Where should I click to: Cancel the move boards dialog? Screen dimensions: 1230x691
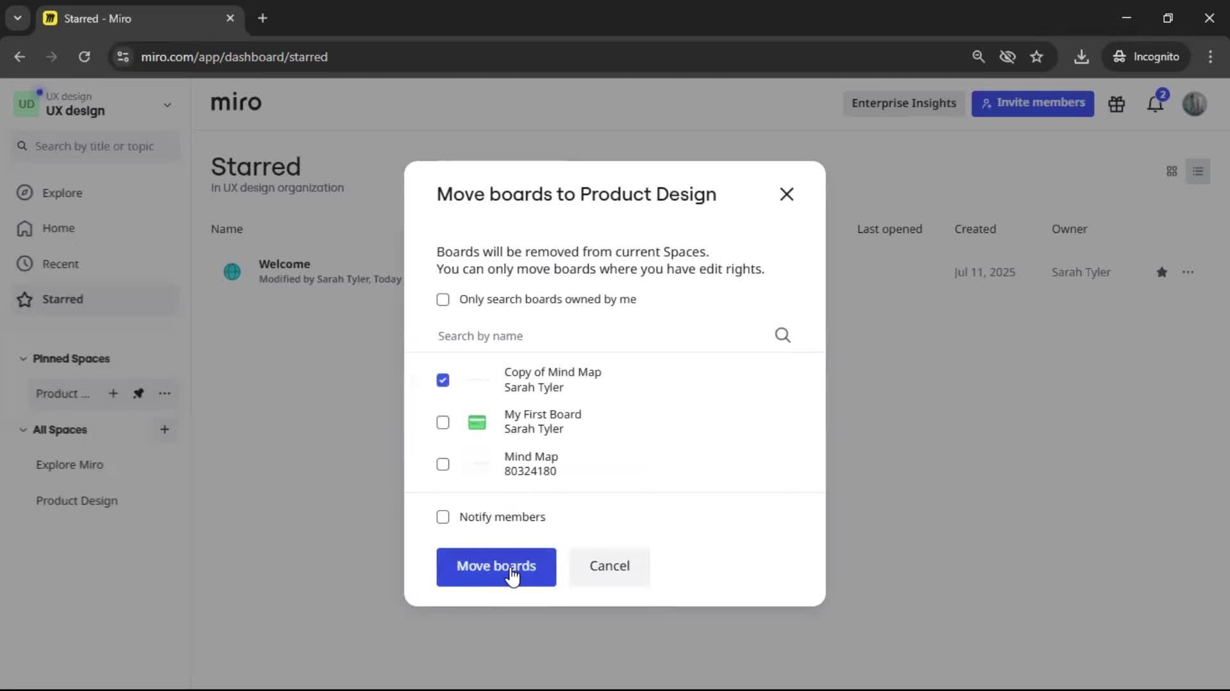609,567
